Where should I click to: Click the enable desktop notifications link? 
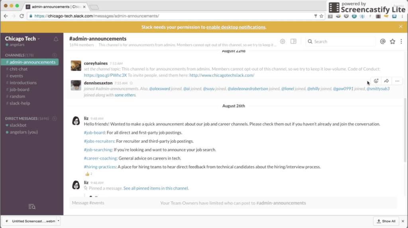click(235, 27)
